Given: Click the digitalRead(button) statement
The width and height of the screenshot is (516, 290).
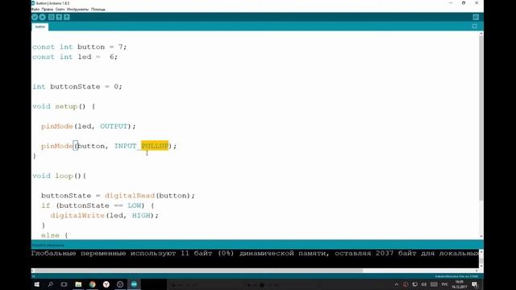Looking at the screenshot, I should pos(150,196).
